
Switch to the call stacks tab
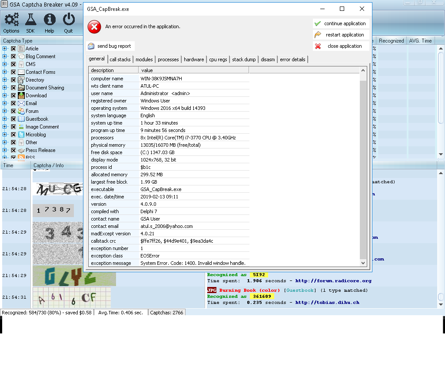tap(120, 59)
